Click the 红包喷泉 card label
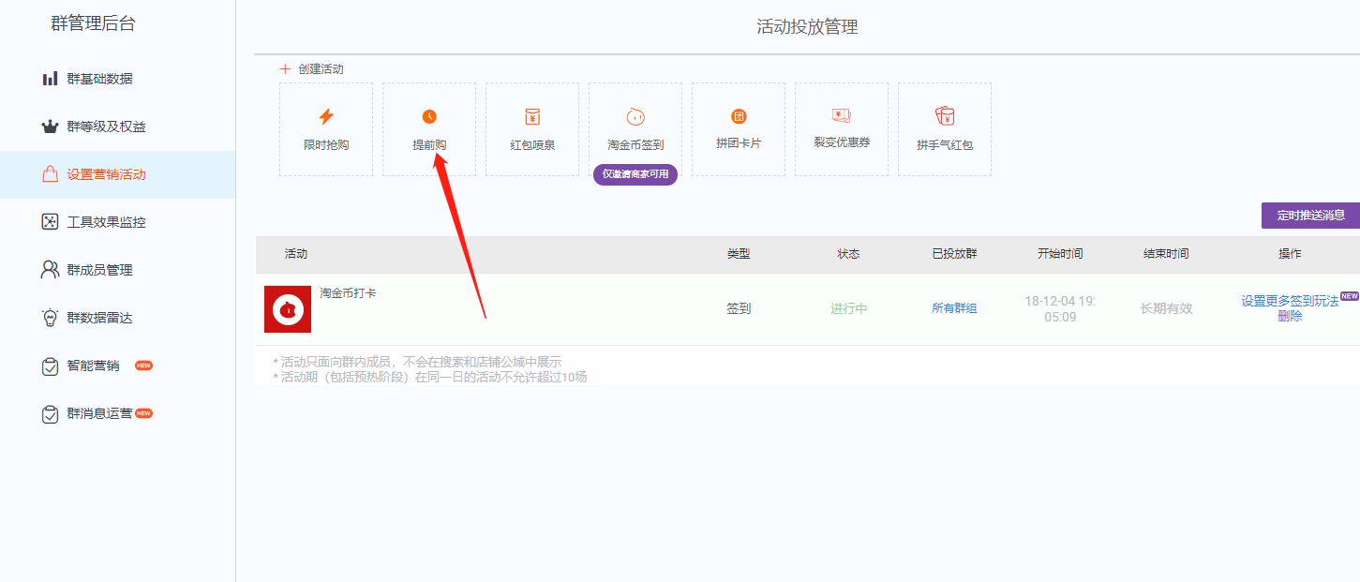 [532, 145]
